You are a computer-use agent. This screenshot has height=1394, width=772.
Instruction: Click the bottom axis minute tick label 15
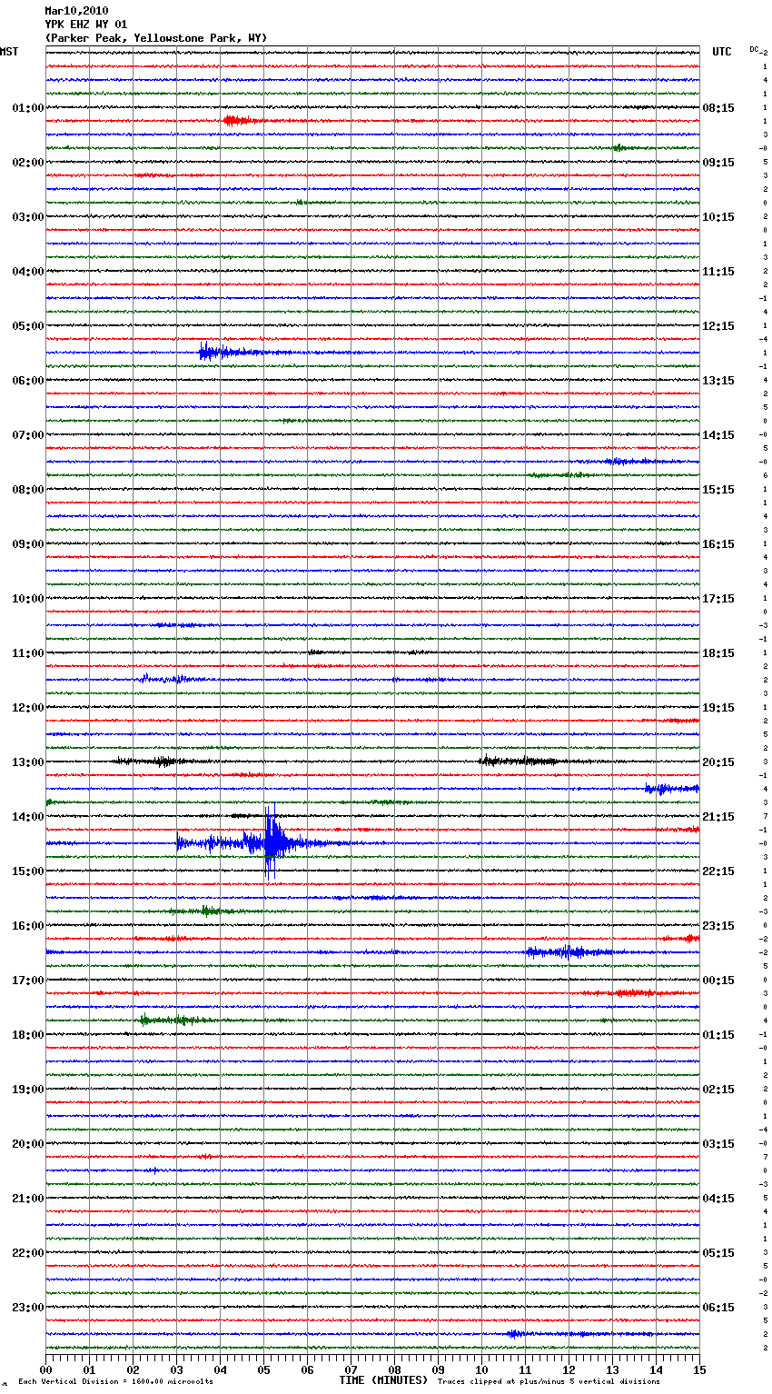(699, 1369)
